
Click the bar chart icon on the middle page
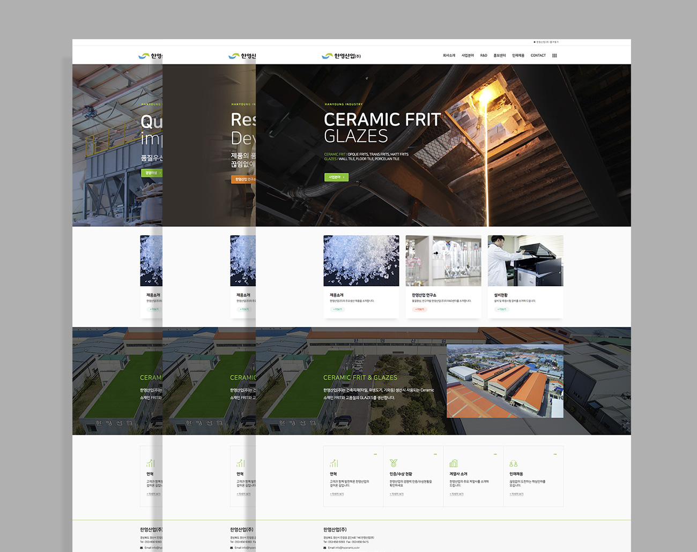pyautogui.click(x=241, y=463)
